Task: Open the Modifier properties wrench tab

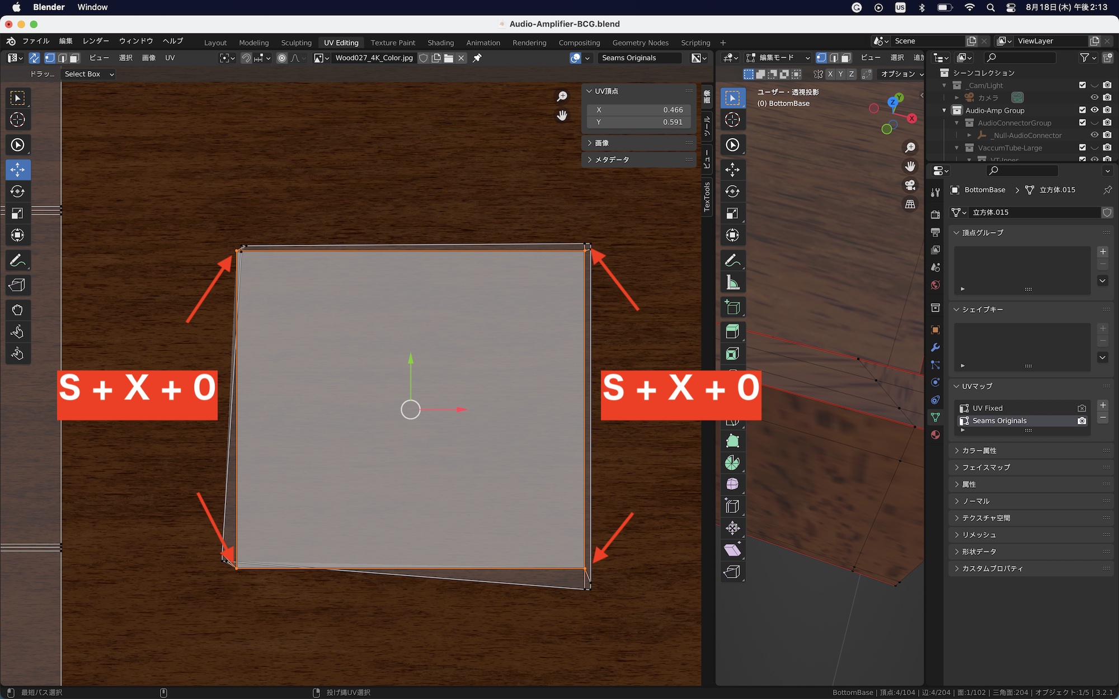Action: (x=935, y=347)
